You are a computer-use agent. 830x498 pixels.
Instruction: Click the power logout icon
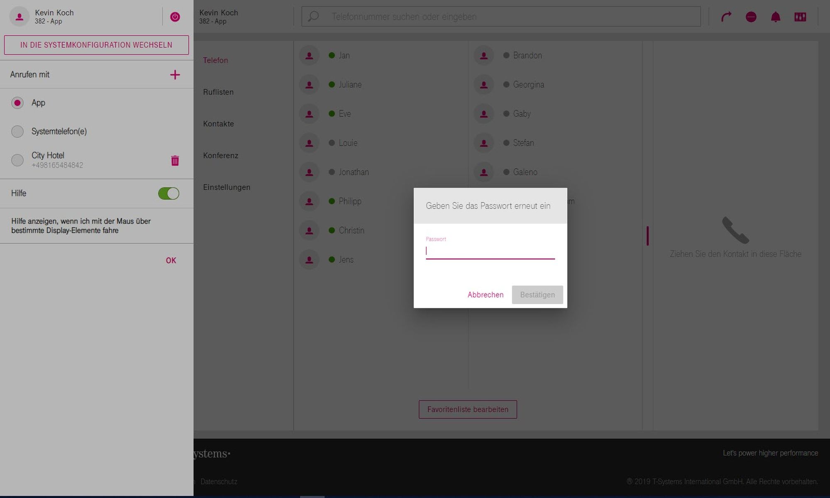pyautogui.click(x=175, y=17)
